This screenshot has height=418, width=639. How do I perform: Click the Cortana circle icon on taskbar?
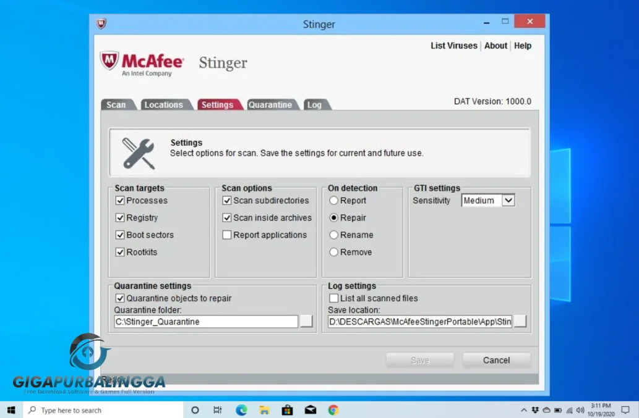coord(195,410)
